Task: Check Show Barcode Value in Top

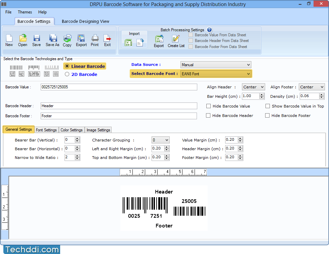Action: point(268,106)
